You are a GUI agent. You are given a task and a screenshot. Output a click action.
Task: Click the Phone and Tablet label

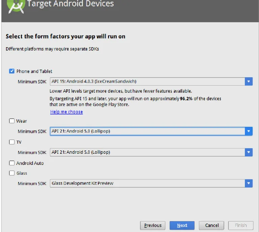click(x=34, y=71)
